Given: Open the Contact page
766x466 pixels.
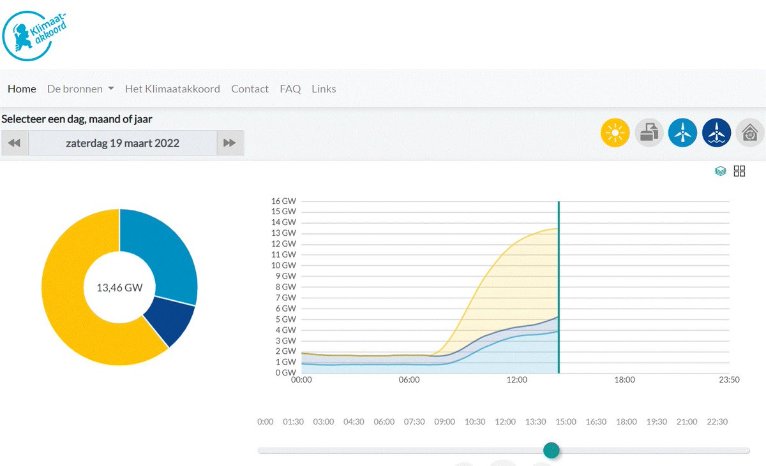Looking at the screenshot, I should point(250,89).
